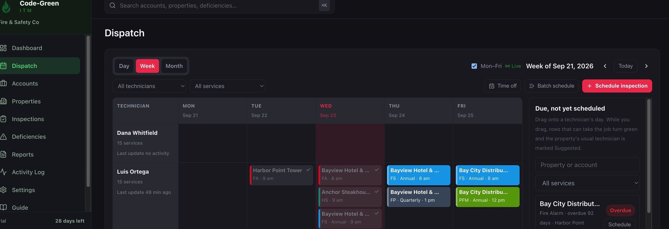This screenshot has width=669, height=229.
Task: Click the checkmark on Anchor Steakhouse card
Action: tap(377, 192)
